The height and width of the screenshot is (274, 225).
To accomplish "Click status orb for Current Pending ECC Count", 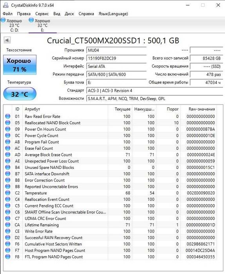I will 8,205.
